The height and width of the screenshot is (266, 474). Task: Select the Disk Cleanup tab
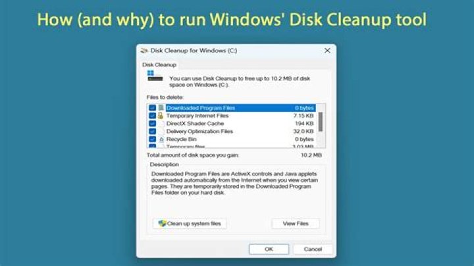(159, 65)
